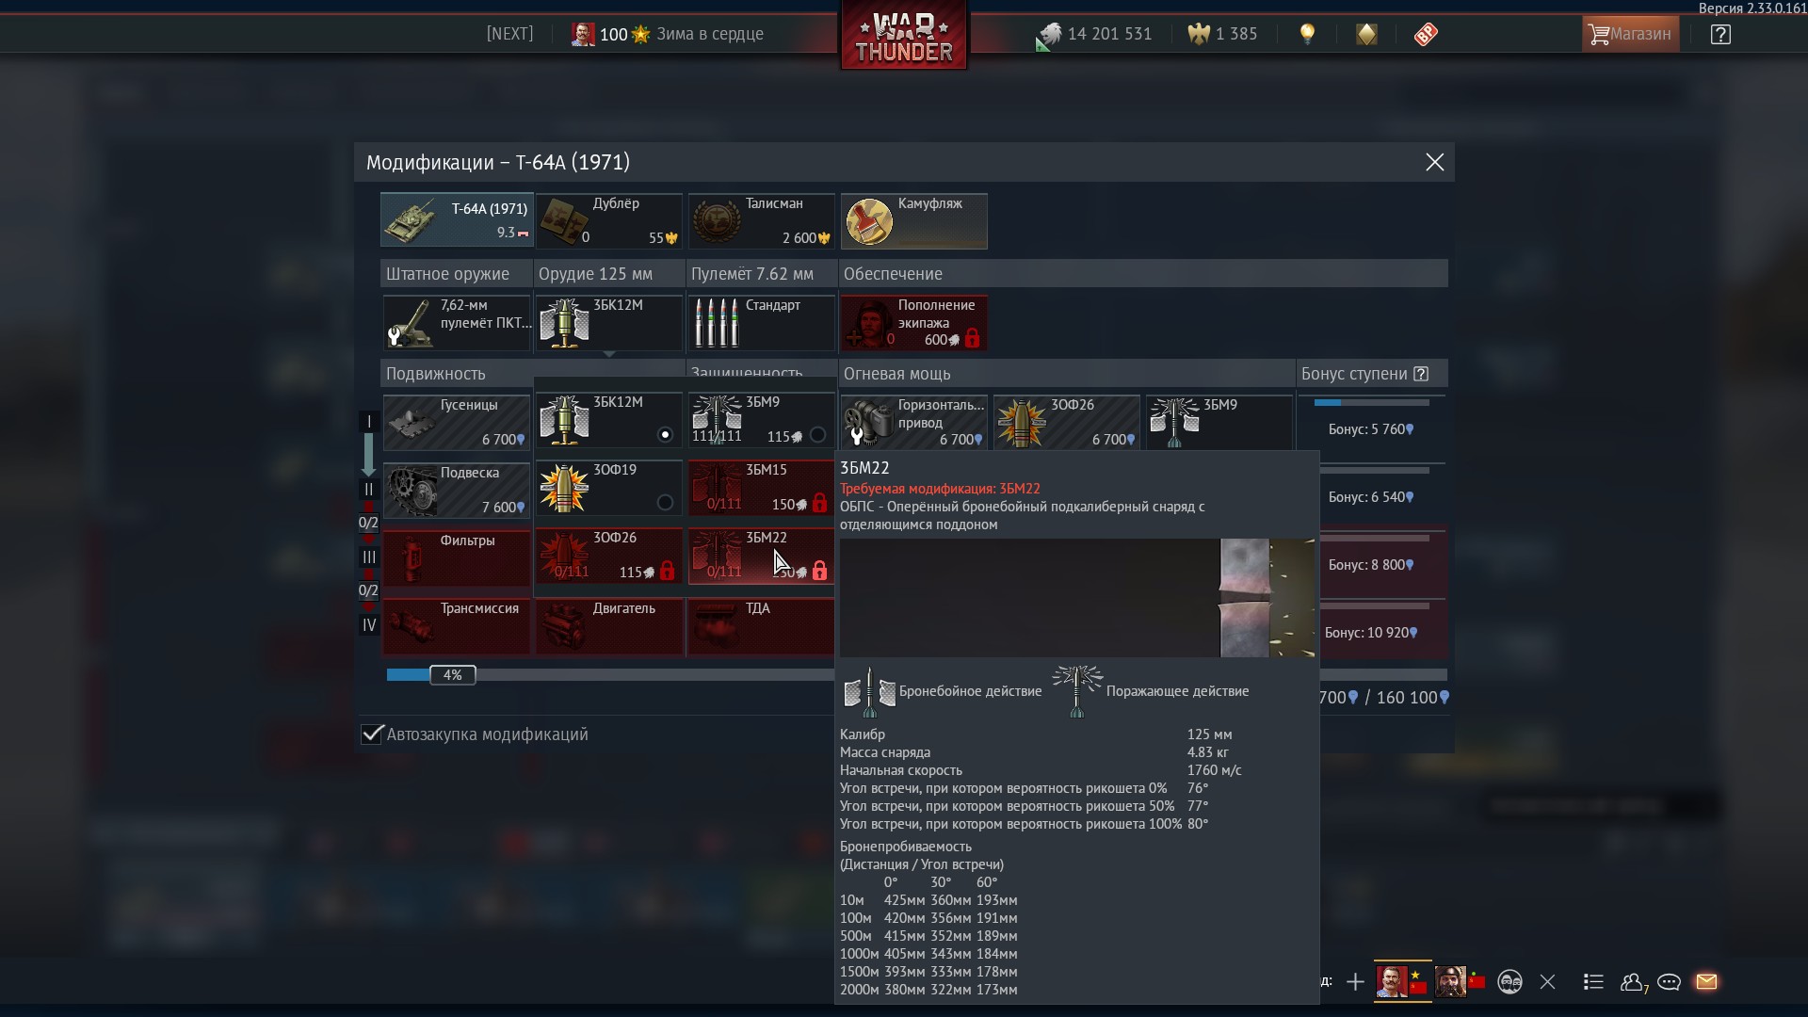Close the Модификации window
This screenshot has width=1808, height=1017.
pos(1434,162)
